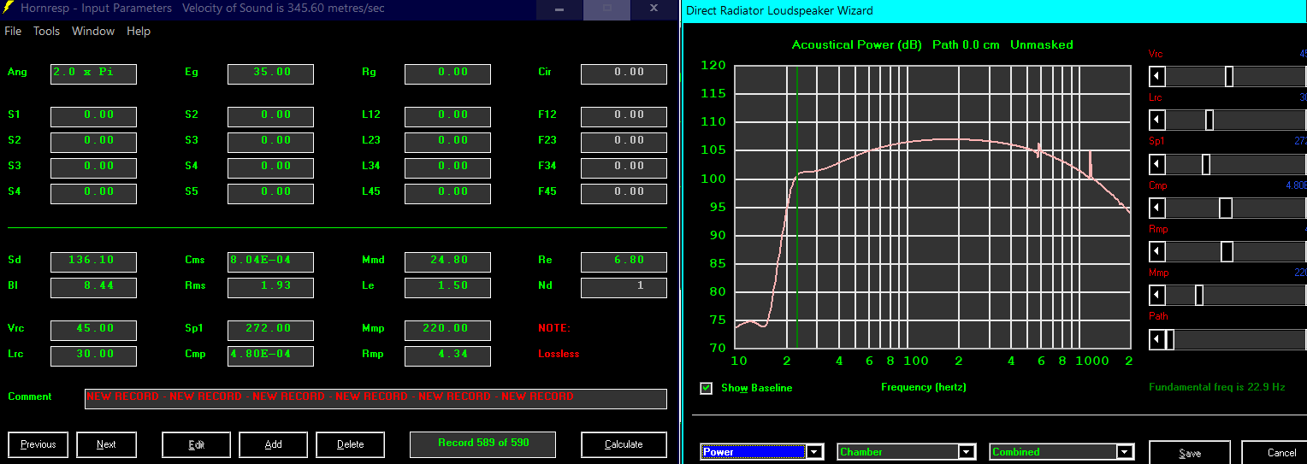Open the Chamber dropdown list
1307x464 pixels.
tap(967, 452)
